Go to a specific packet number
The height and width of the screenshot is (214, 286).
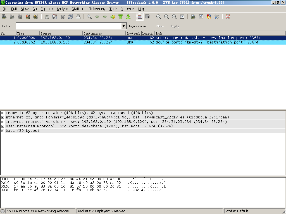113,17
